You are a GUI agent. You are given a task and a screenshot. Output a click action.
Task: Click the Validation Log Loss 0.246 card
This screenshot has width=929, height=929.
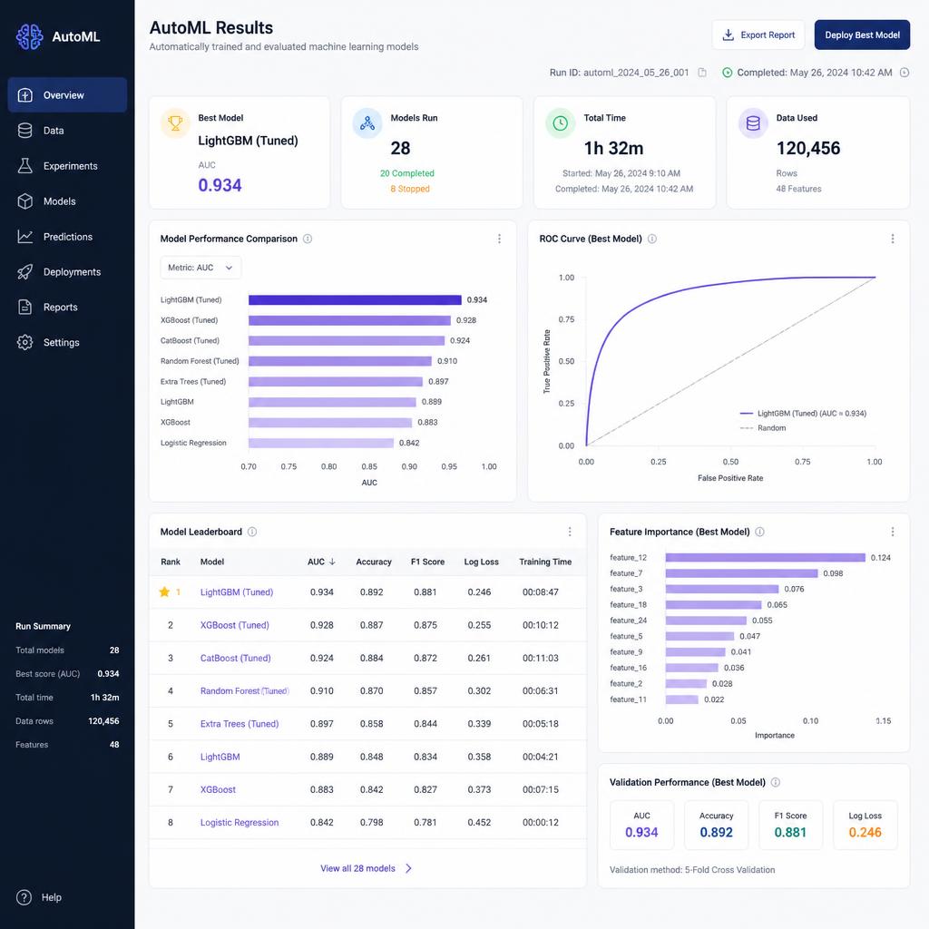(865, 825)
